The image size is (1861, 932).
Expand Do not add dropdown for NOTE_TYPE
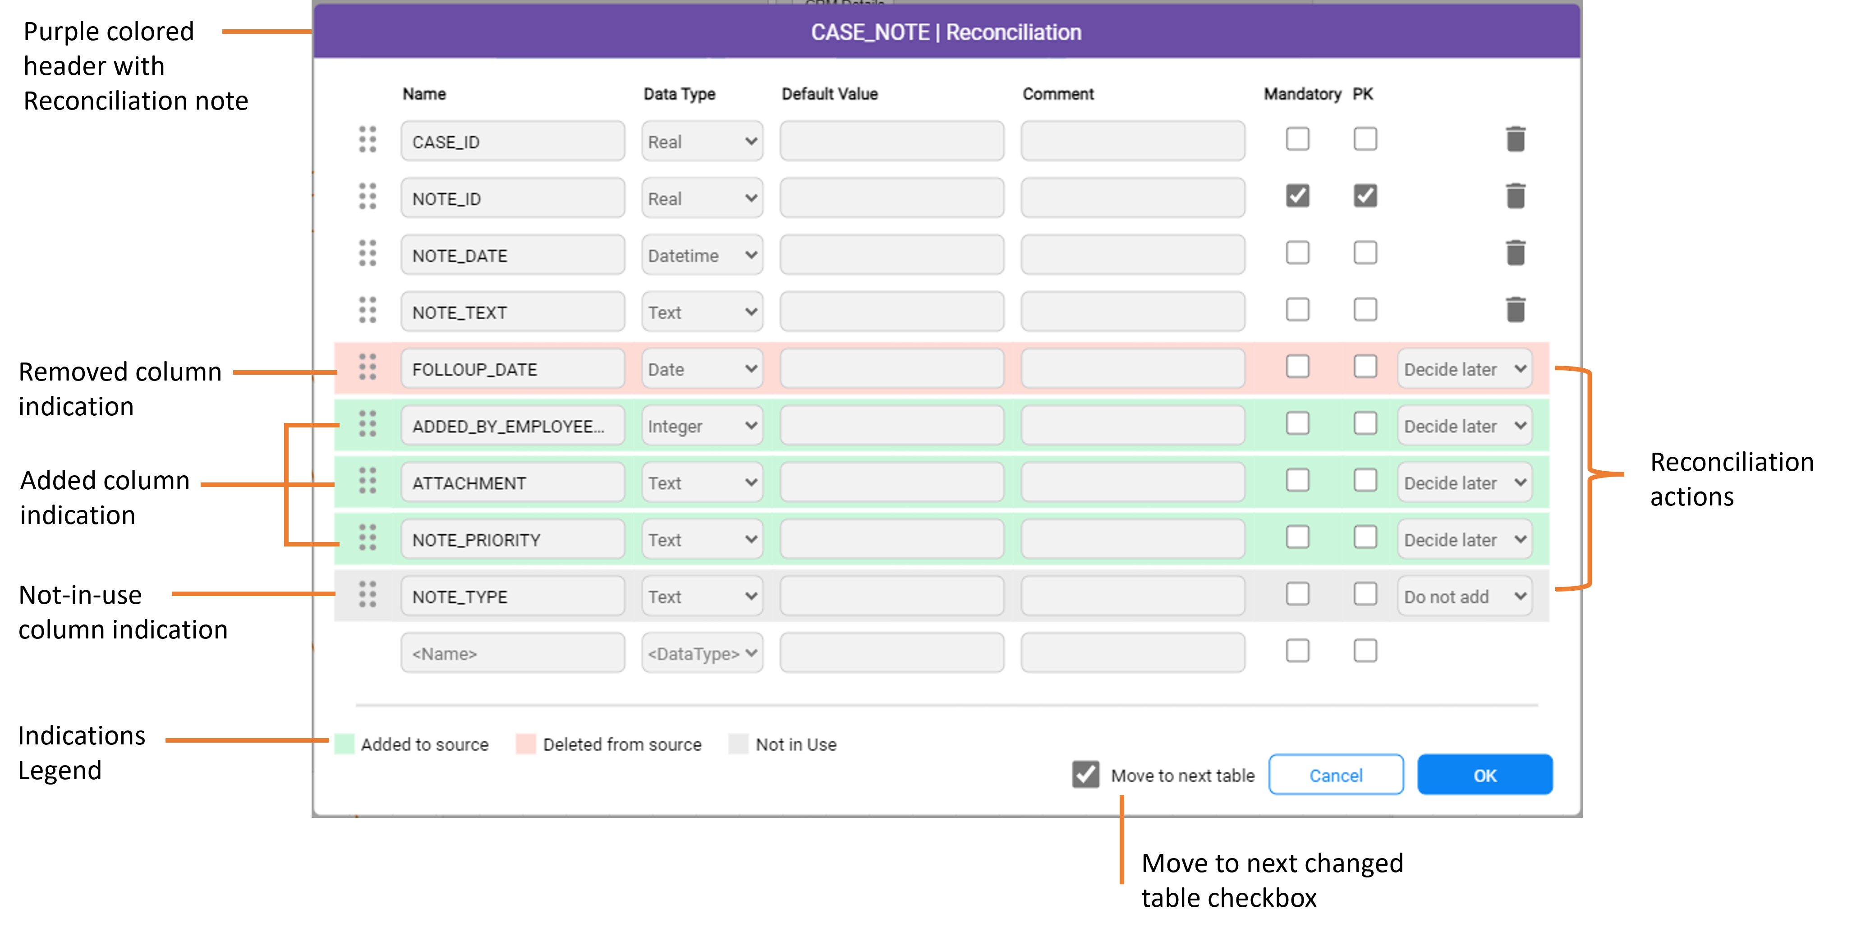[x=1464, y=597]
